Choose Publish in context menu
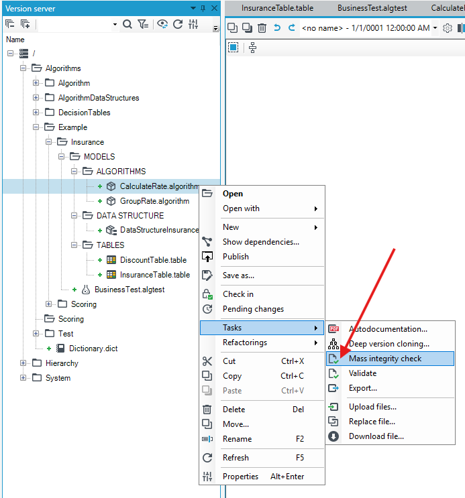The height and width of the screenshot is (498, 465). click(262, 257)
